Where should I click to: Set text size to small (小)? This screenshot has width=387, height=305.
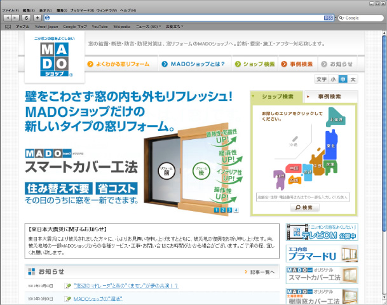click(333, 79)
